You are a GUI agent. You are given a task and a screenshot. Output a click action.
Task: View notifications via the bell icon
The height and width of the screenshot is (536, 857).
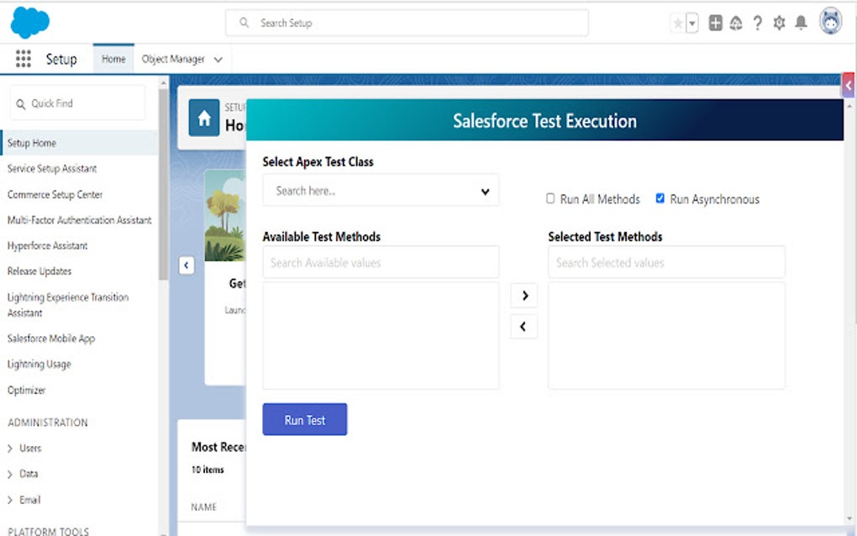click(800, 23)
